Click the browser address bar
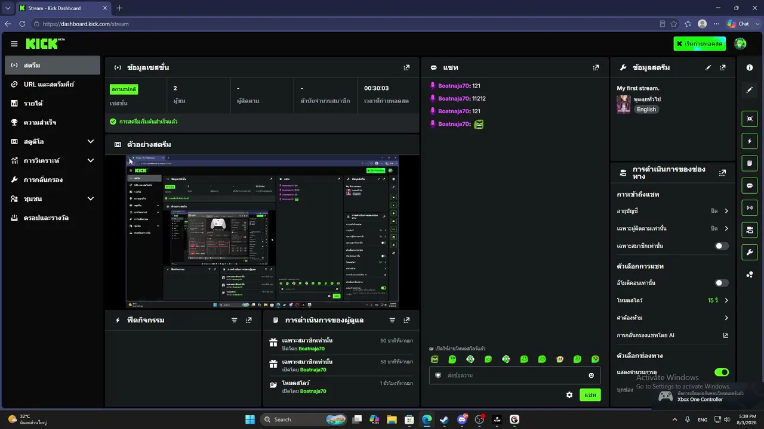The width and height of the screenshot is (764, 429). coord(346,24)
